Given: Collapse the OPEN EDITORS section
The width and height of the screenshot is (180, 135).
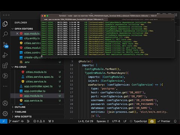Looking at the screenshot, I should (x=24, y=29).
